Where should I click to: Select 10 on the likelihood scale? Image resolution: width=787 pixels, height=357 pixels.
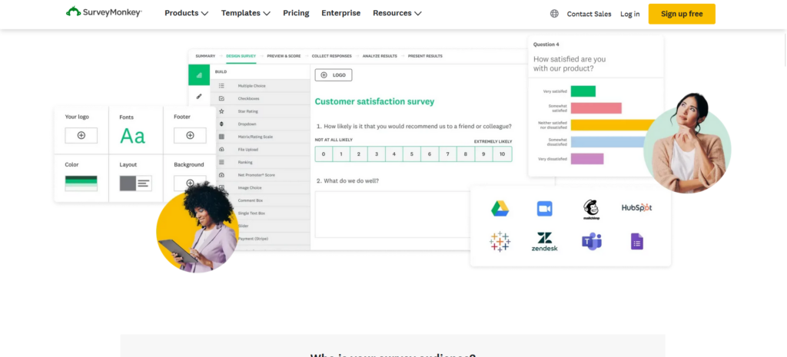point(503,154)
